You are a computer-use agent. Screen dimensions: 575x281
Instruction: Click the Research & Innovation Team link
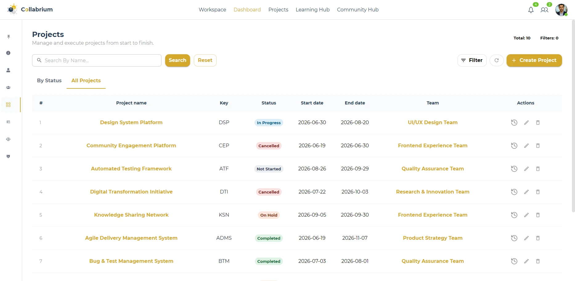tap(433, 192)
